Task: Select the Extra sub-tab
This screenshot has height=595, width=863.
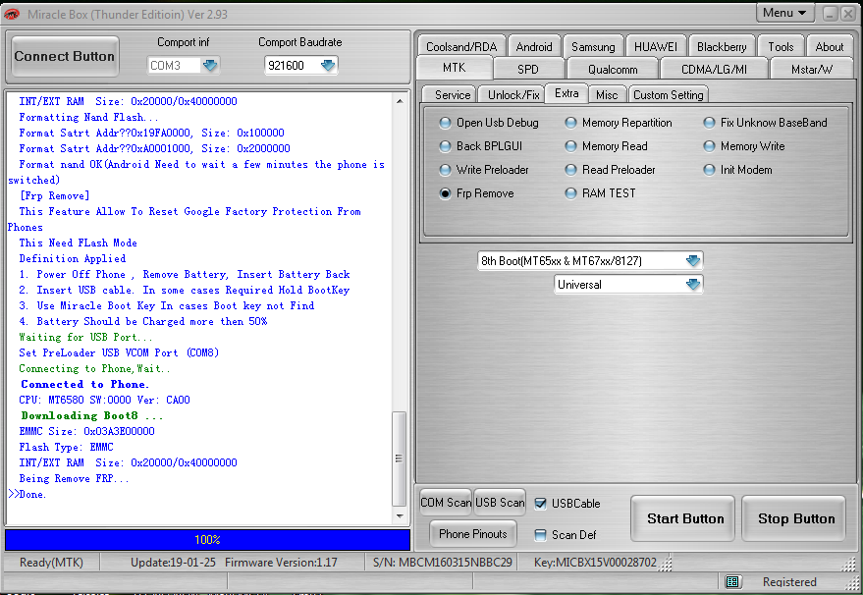Action: [566, 93]
